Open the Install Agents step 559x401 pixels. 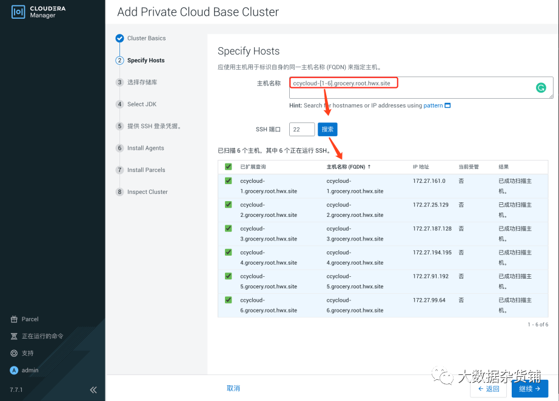pyautogui.click(x=146, y=148)
